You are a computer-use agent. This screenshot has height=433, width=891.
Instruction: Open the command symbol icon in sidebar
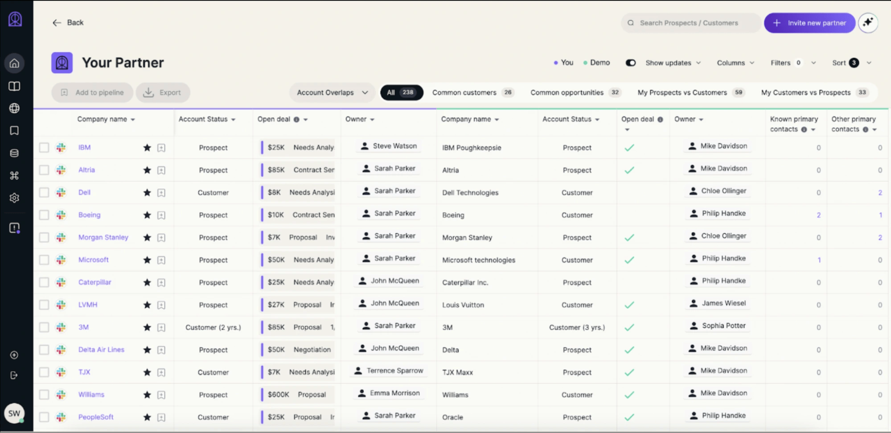(14, 176)
